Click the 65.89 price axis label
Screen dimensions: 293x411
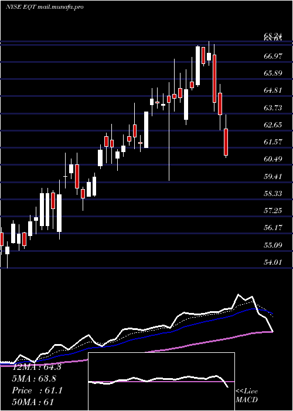pyautogui.click(x=273, y=73)
